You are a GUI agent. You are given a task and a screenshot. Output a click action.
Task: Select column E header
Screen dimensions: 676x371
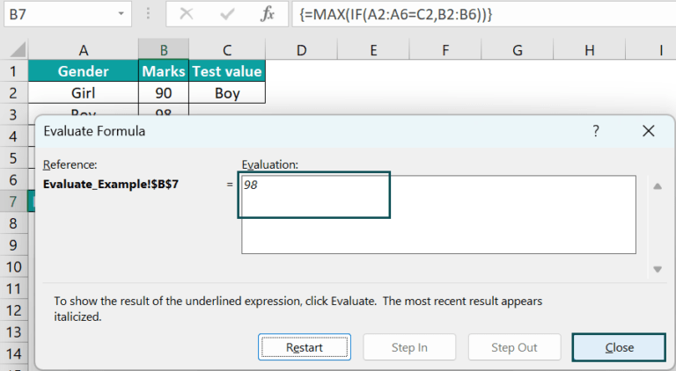pos(373,50)
